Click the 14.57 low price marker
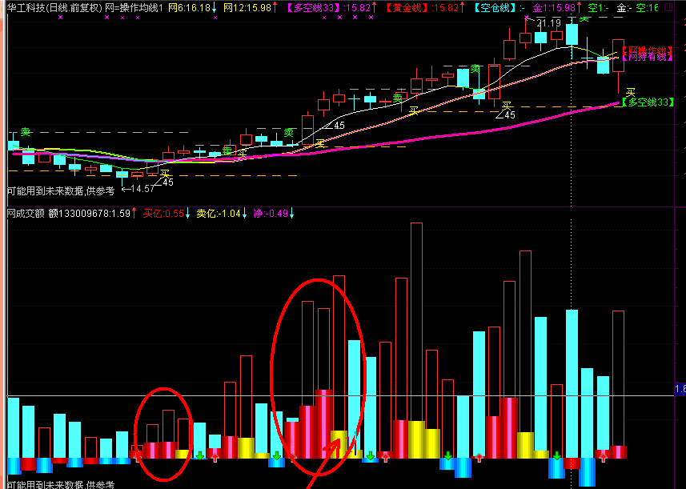Image resolution: width=686 pixels, height=489 pixels. pos(141,189)
